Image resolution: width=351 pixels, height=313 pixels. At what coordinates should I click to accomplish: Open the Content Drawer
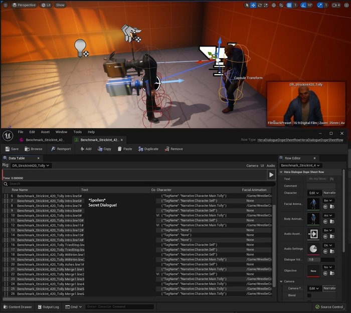point(18,307)
